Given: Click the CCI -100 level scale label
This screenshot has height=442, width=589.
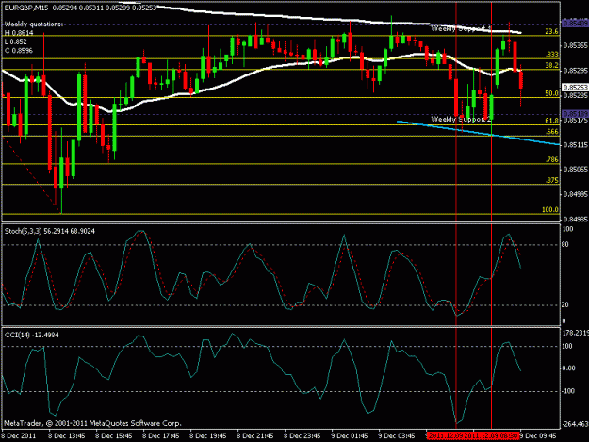Looking at the screenshot, I should point(568,391).
